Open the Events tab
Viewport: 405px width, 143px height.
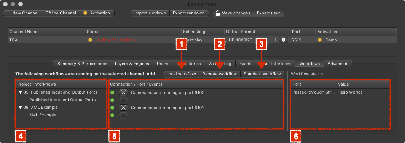(x=246, y=64)
